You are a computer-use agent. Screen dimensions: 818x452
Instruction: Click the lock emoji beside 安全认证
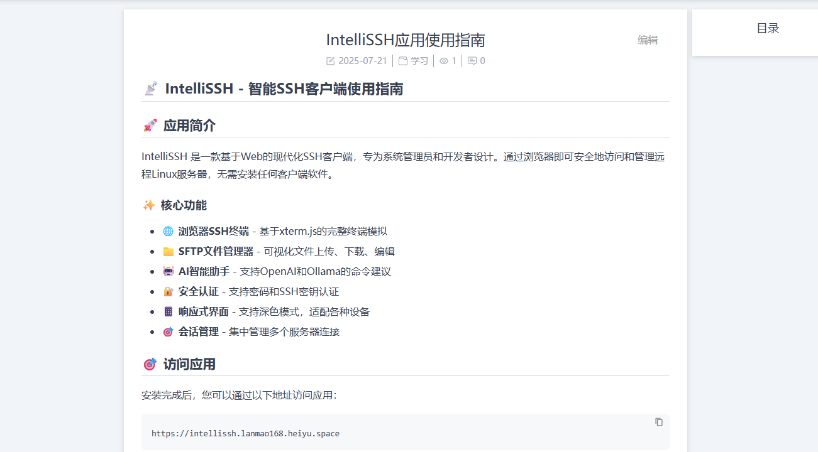tap(168, 292)
